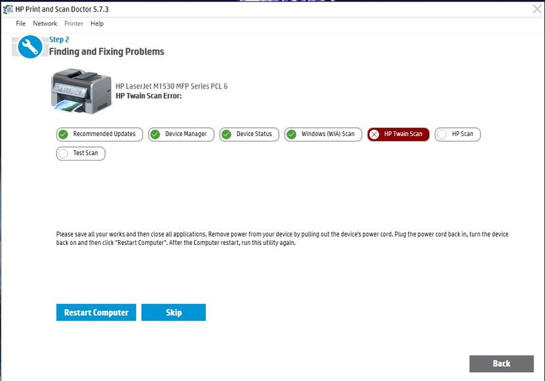This screenshot has height=381, width=545.
Task: Open the Printer menu
Action: 74,24
